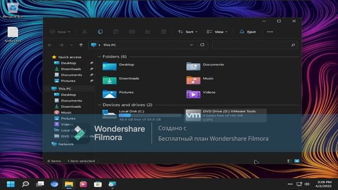Collapse the Folders (6) group
Viewport: 338px width, 190px height.
99,56
